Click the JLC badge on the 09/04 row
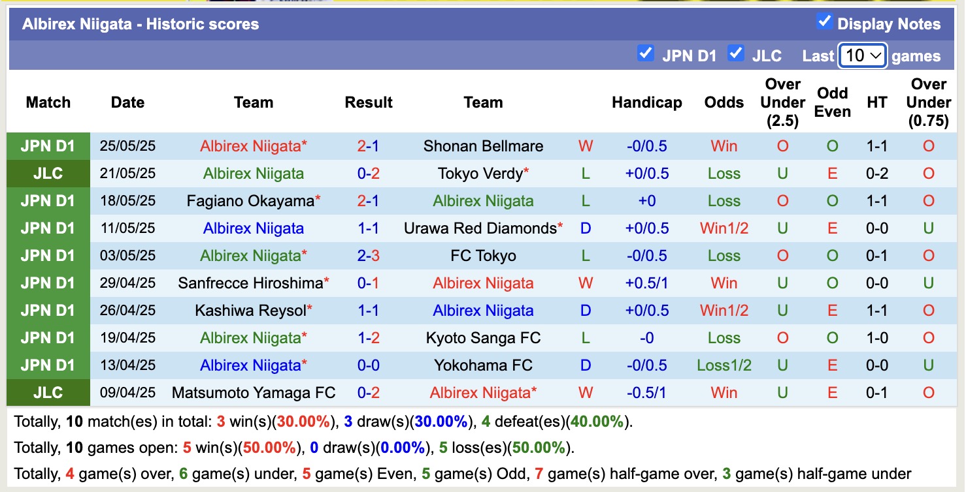Image resolution: width=966 pixels, height=492 pixels. [48, 392]
